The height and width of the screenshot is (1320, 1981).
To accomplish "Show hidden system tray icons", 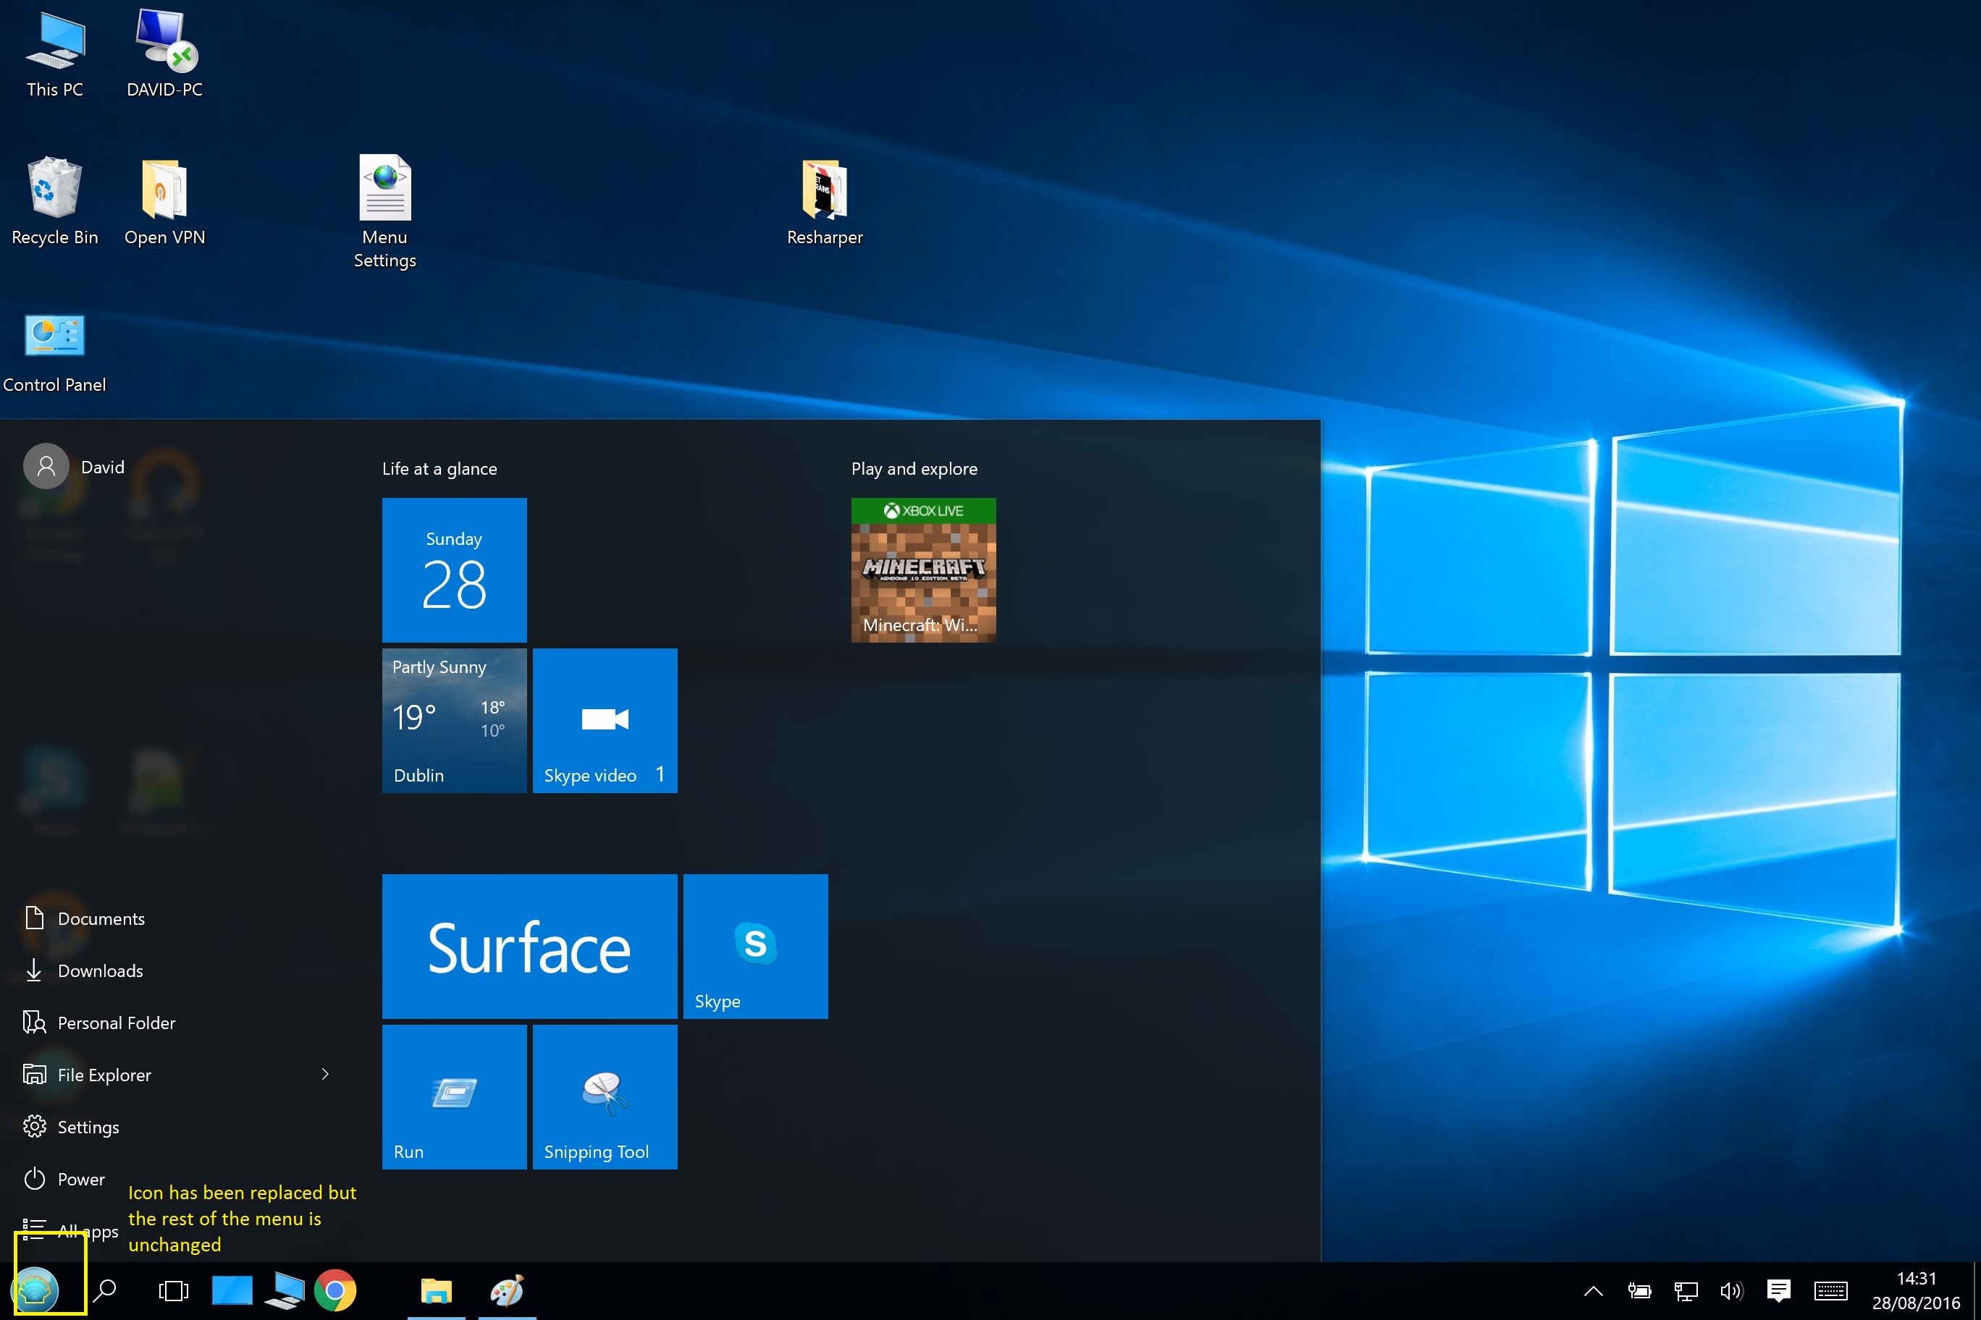I will coord(1593,1290).
